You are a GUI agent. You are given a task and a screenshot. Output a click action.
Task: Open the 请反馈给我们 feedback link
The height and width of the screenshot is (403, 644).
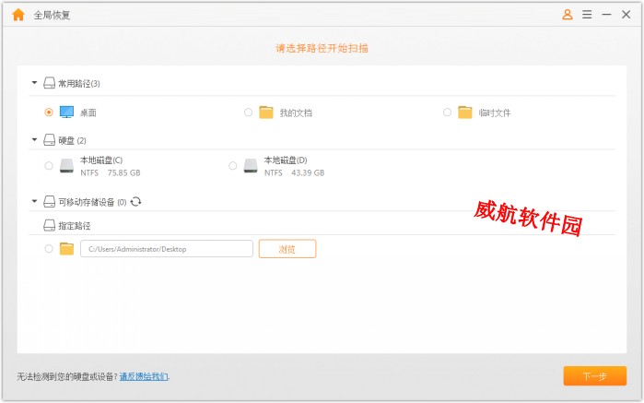(x=144, y=377)
